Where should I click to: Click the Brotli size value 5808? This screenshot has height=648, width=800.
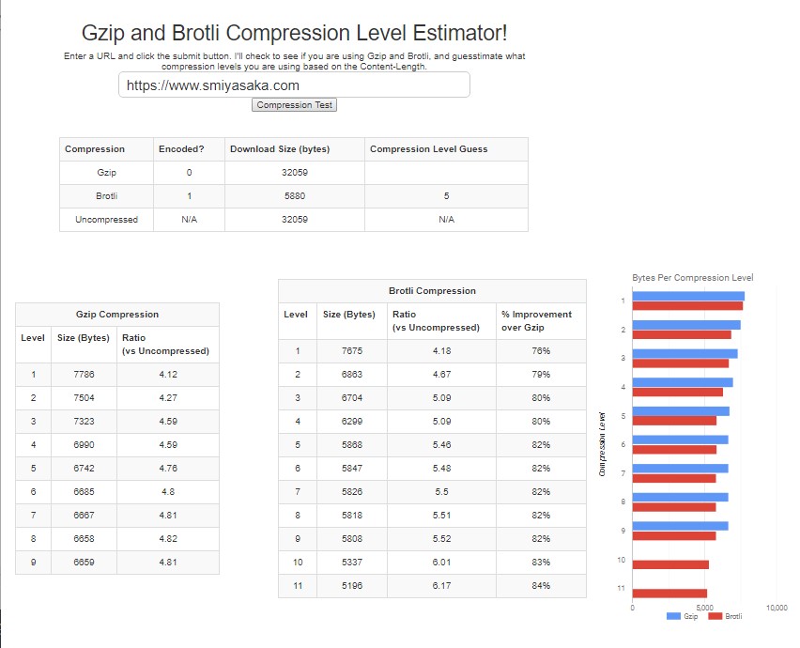coord(352,539)
